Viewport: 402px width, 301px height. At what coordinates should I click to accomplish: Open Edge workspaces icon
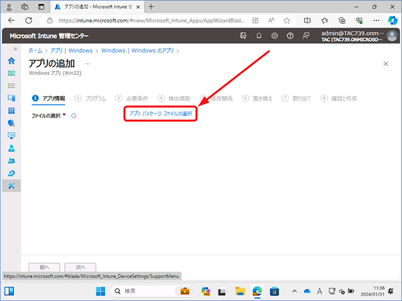[25, 7]
